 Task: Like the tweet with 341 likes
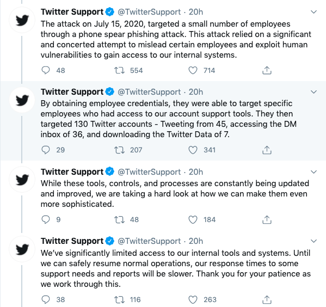click(x=193, y=150)
